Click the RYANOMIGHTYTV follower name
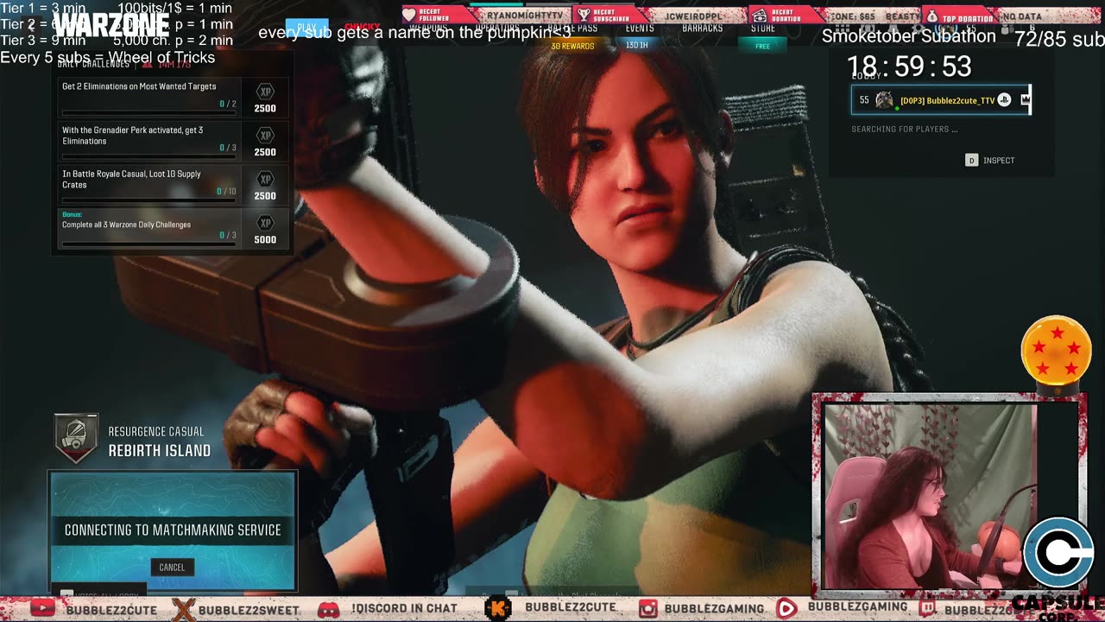 (525, 16)
